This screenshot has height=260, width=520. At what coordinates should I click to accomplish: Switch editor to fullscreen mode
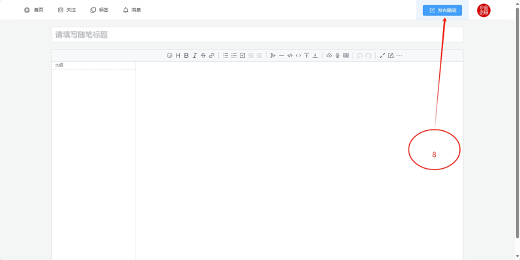coord(383,56)
